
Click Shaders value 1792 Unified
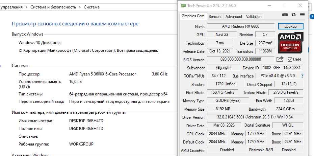pyautogui.click(x=226, y=84)
